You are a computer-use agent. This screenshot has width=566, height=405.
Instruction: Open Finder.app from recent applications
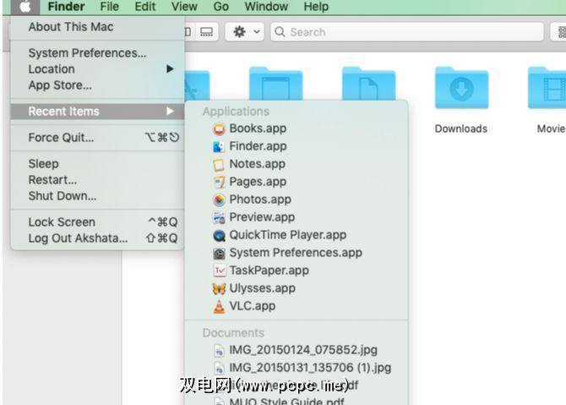pos(296,146)
